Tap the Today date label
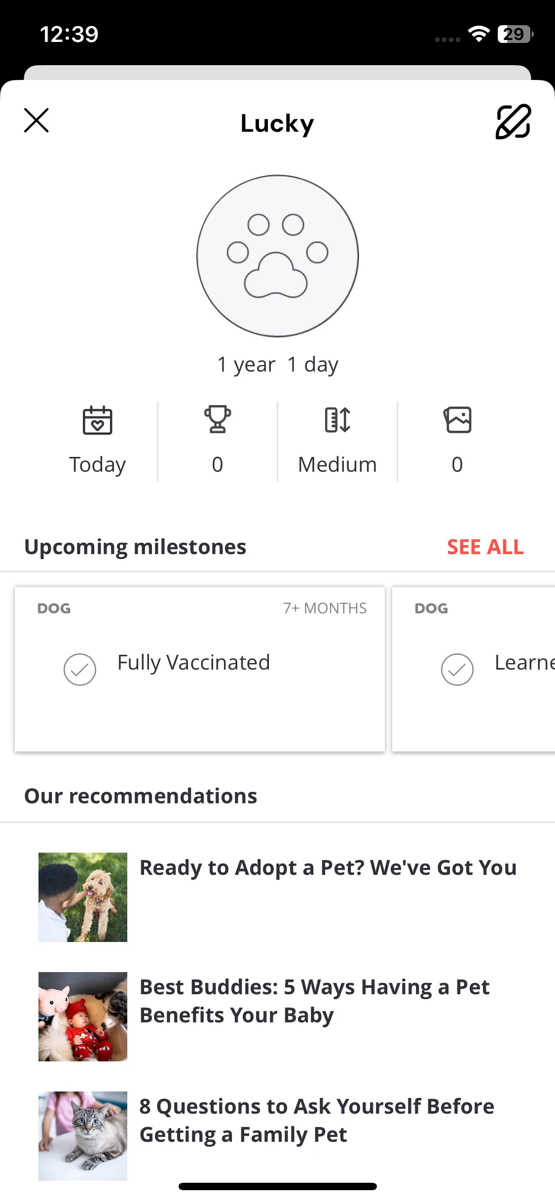The width and height of the screenshot is (555, 1202). [x=97, y=465]
